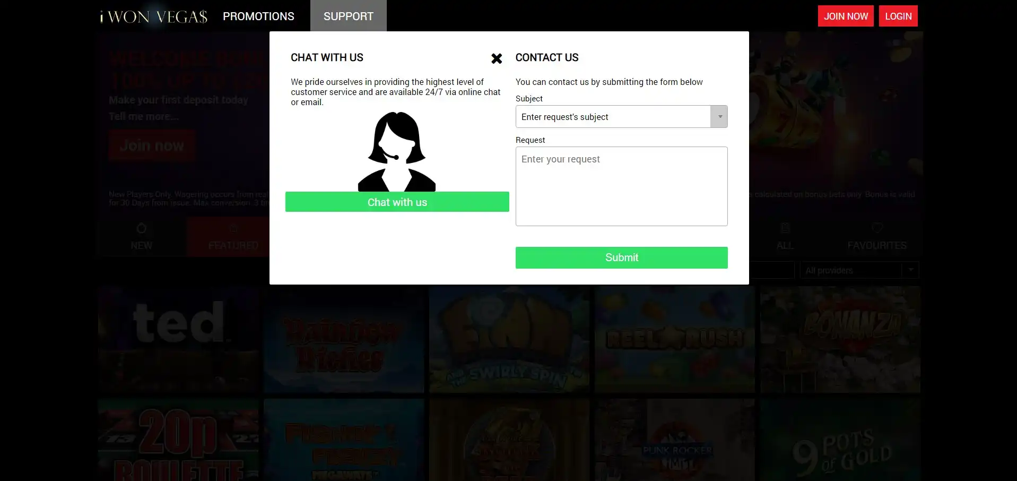This screenshot has width=1017, height=481.
Task: Click the iWon Vegas logo
Action: pos(154,16)
